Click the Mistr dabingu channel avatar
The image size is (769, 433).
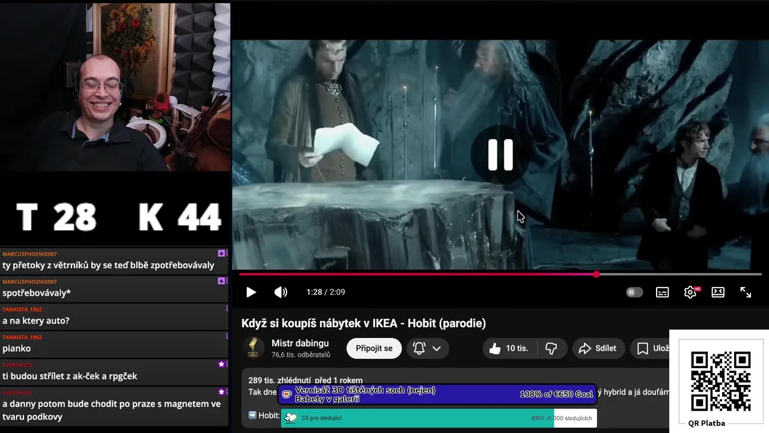point(254,348)
